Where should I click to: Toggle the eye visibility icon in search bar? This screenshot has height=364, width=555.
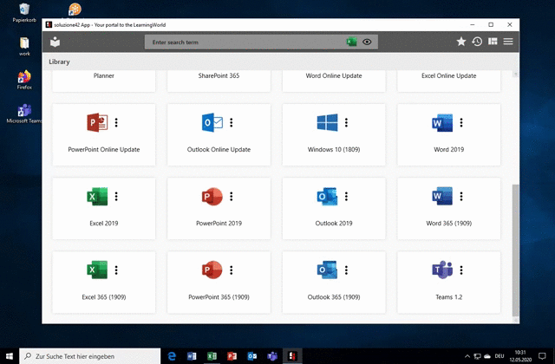(367, 42)
